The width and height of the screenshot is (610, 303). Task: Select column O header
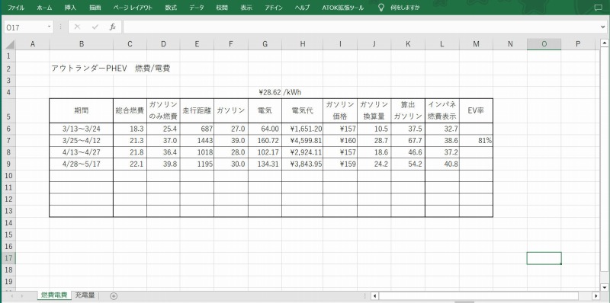[544, 44]
